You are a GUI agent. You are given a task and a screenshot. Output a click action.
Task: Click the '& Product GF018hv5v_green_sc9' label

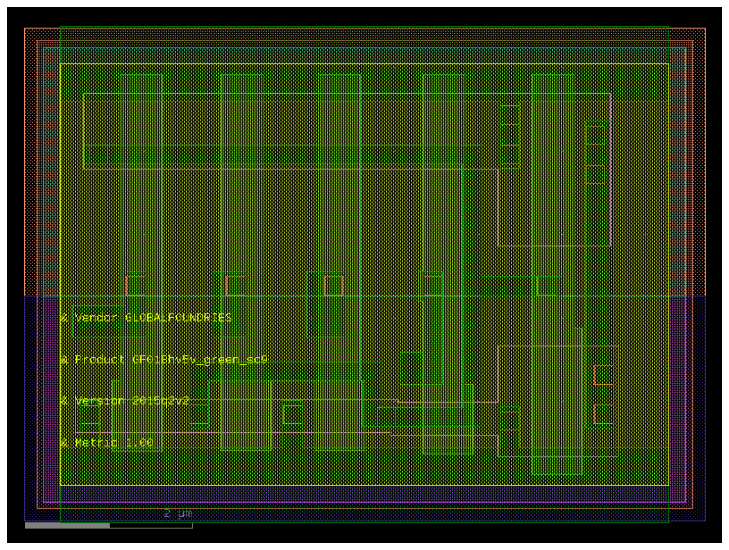pyautogui.click(x=164, y=360)
